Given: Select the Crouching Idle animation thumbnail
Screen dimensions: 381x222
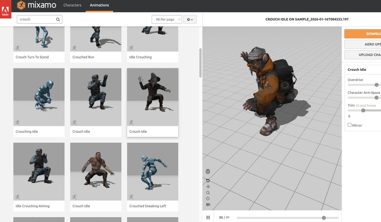Looking at the screenshot, I should click(39, 97).
